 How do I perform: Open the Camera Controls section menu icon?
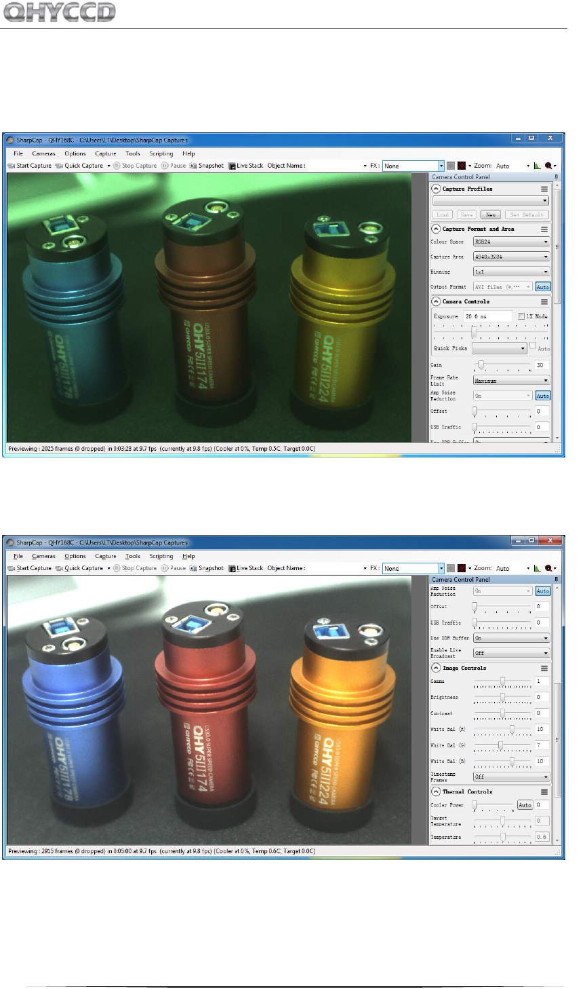544,302
